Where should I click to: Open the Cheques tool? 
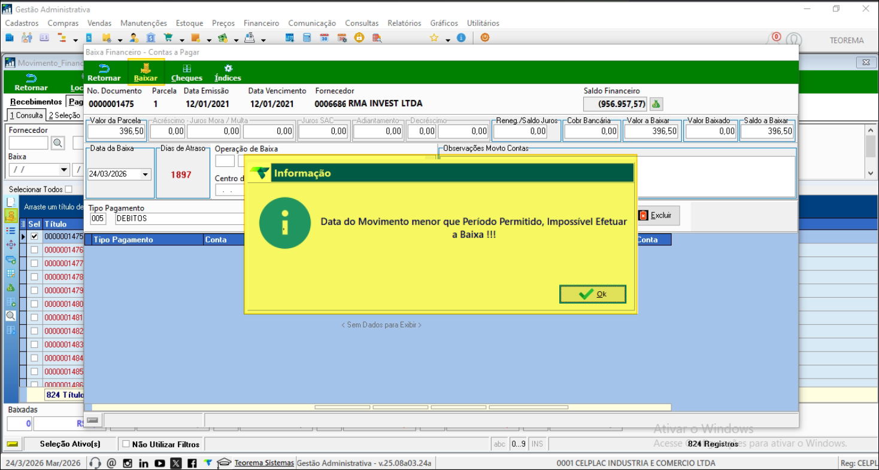[x=187, y=72]
